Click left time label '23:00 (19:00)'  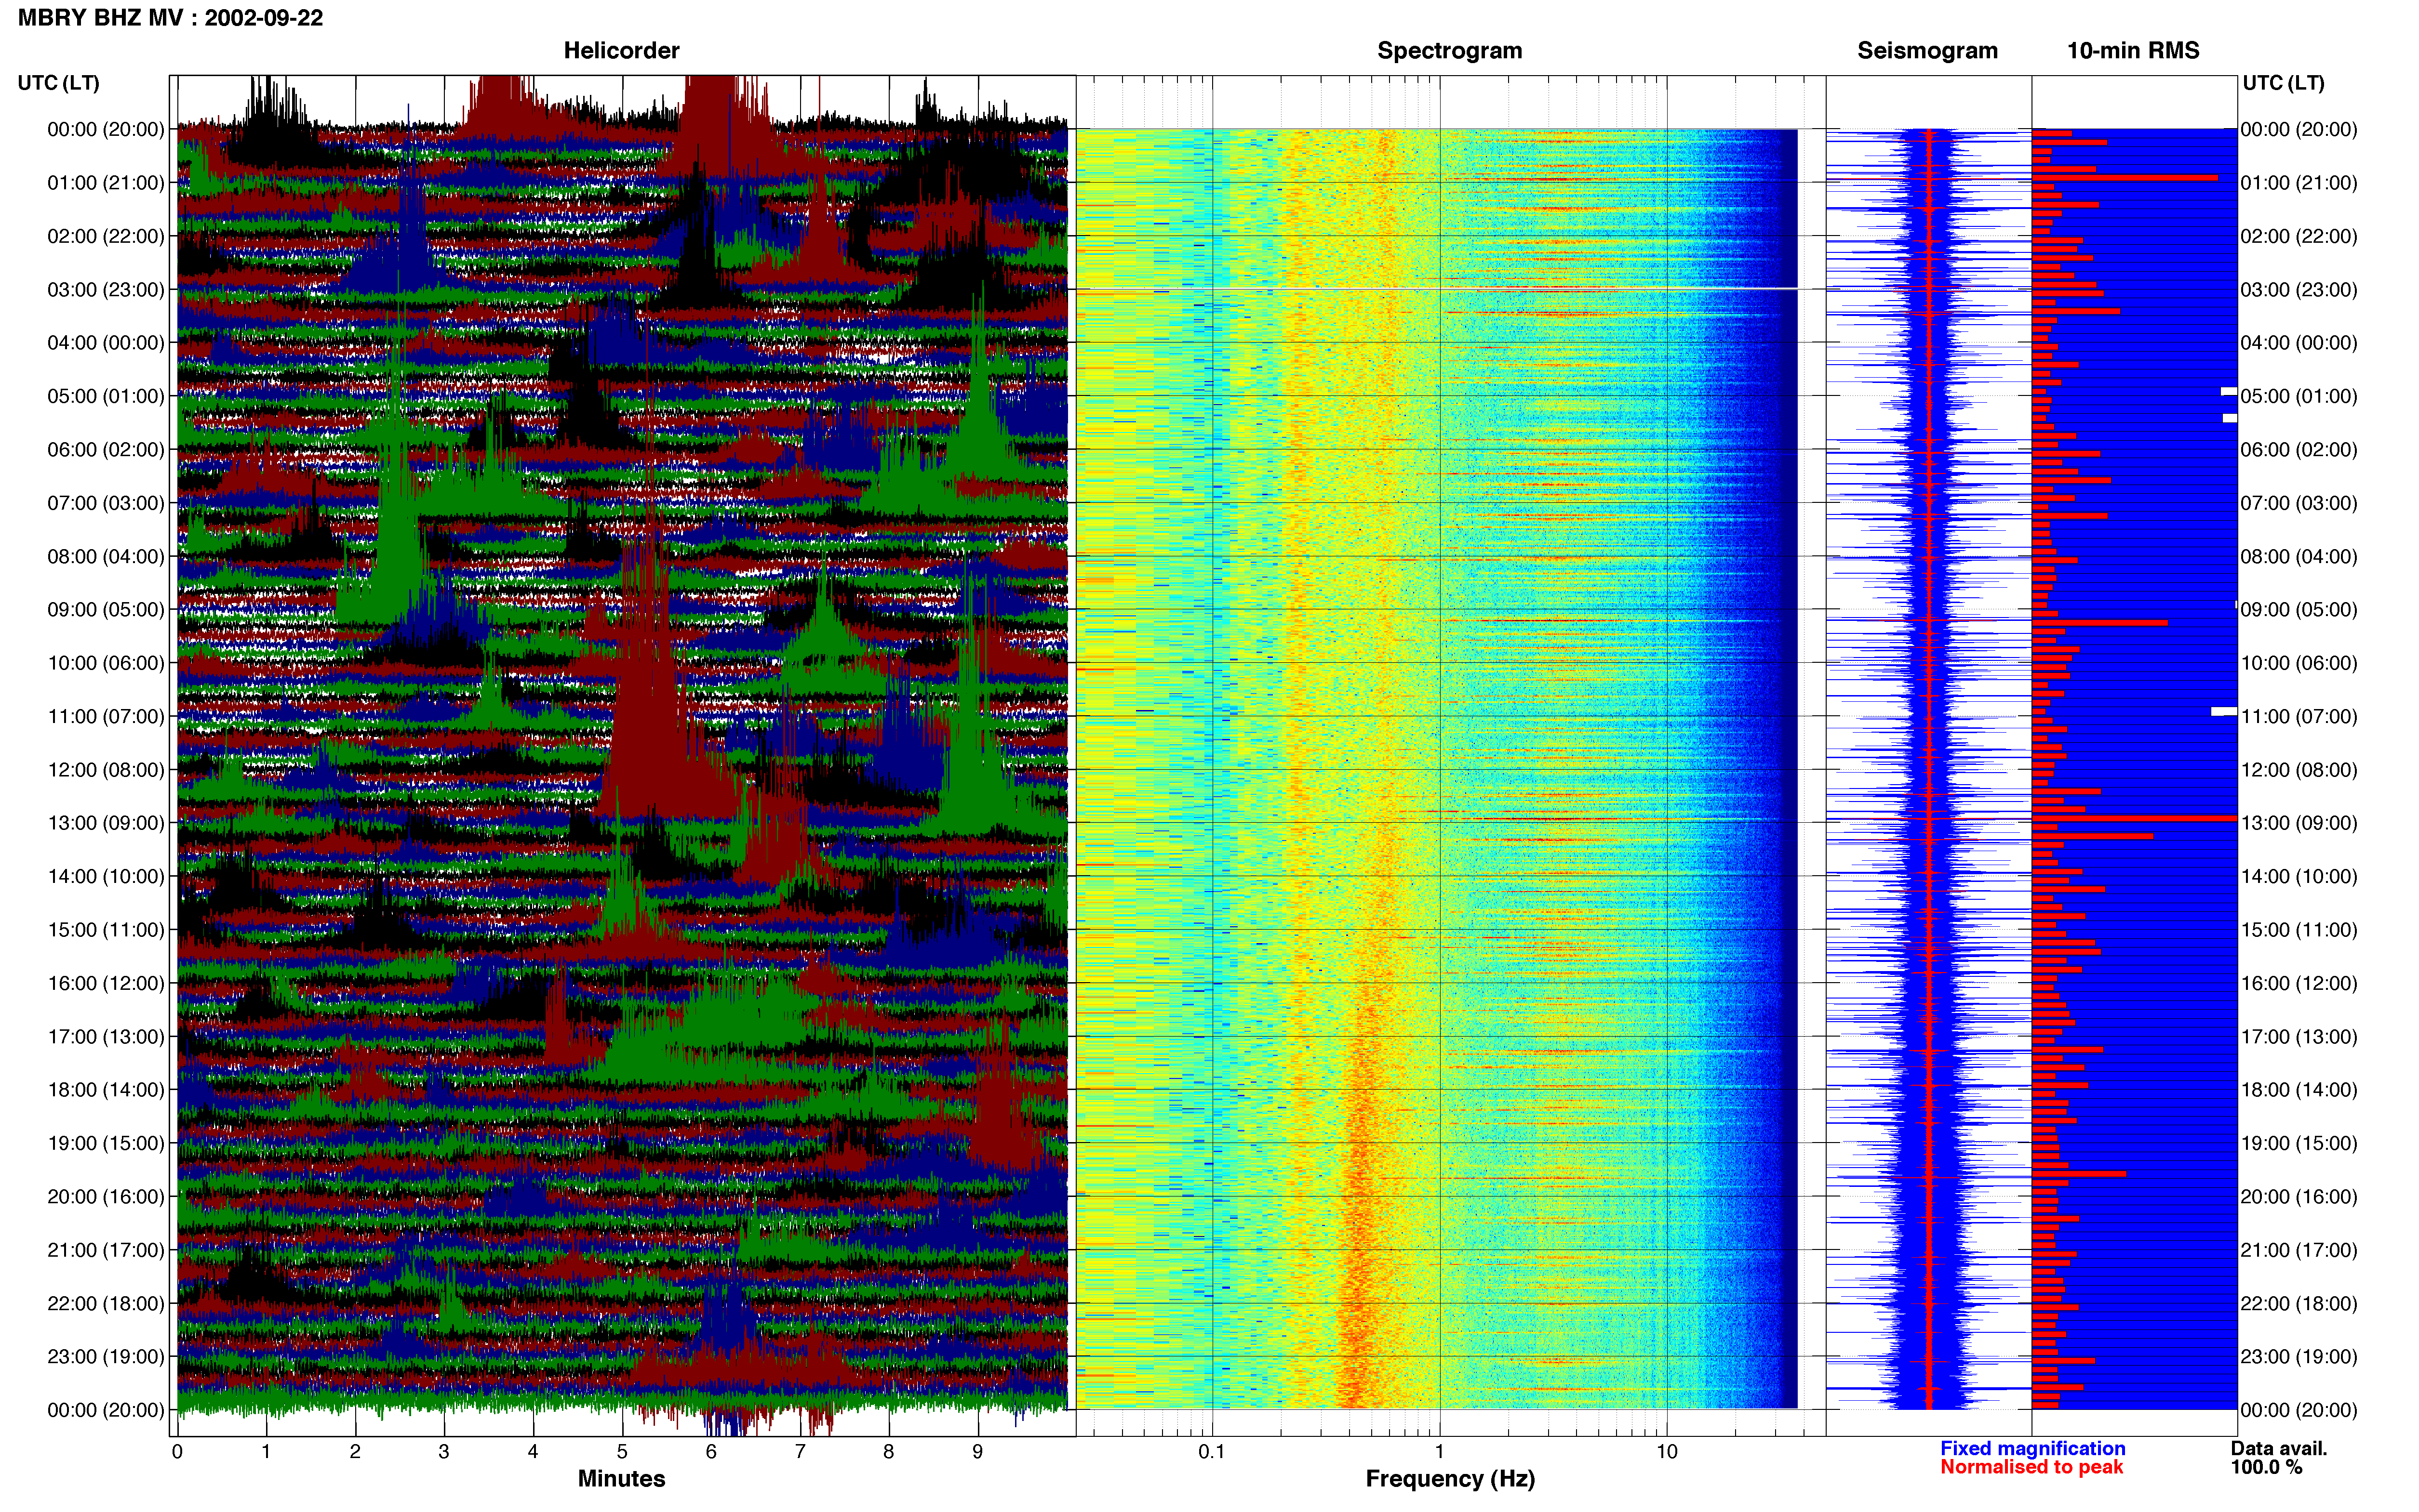point(106,1357)
